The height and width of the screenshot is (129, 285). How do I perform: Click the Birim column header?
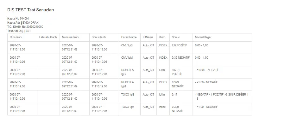(x=162, y=37)
